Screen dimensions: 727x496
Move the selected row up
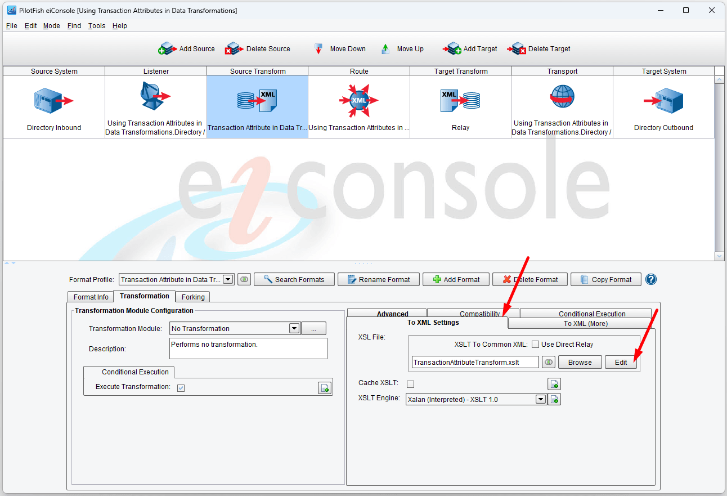click(x=402, y=49)
